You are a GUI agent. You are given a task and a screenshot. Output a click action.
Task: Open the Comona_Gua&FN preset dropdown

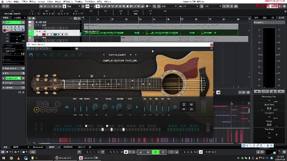(116, 55)
